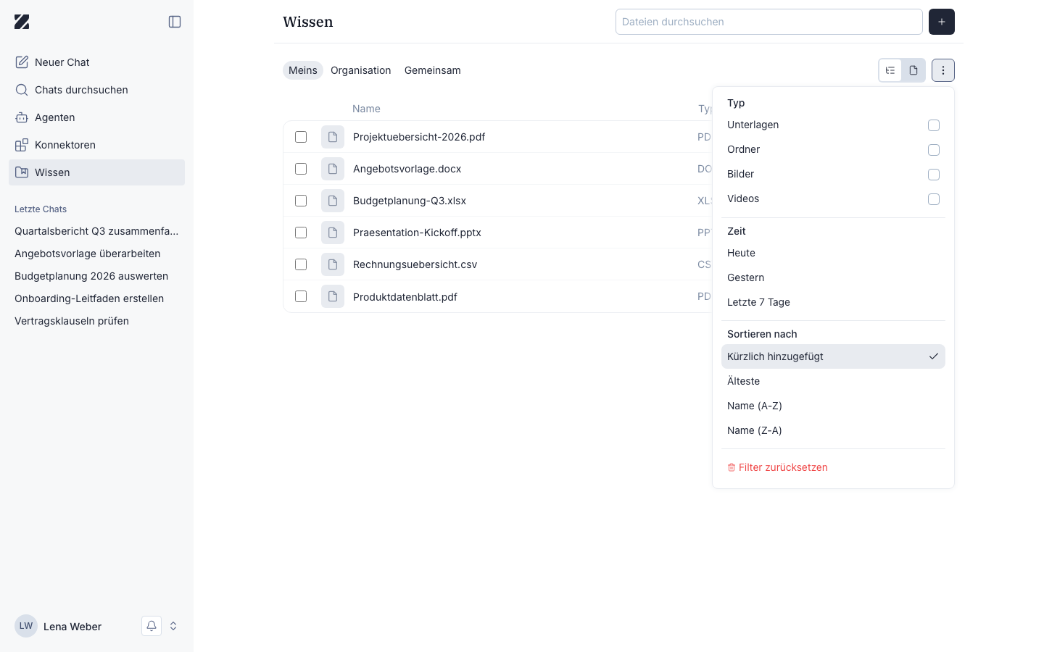Switch to Gemeinsam tab

click(433, 70)
